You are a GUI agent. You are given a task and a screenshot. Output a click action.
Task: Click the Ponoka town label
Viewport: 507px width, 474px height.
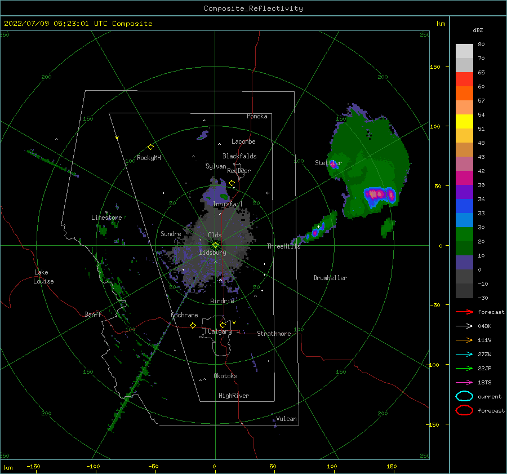pyautogui.click(x=257, y=116)
